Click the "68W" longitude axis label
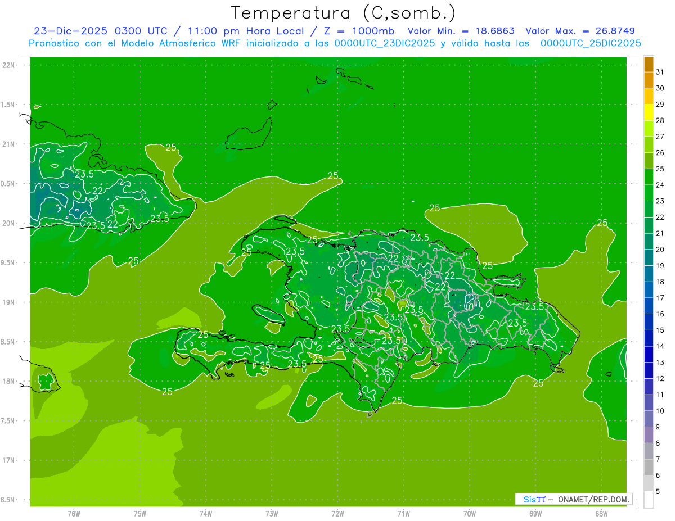 coord(601,514)
